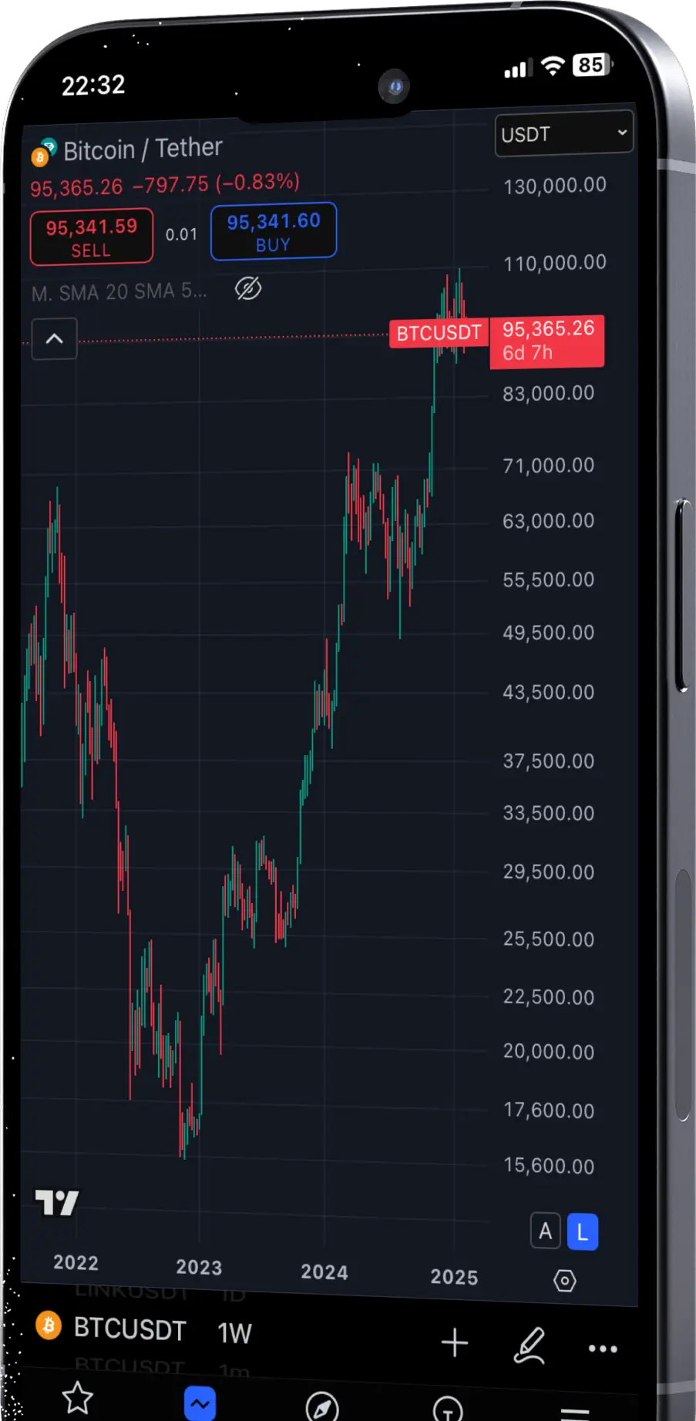Enable auto scale with A button
Image resolution: width=696 pixels, height=1421 pixels.
coord(545,1231)
